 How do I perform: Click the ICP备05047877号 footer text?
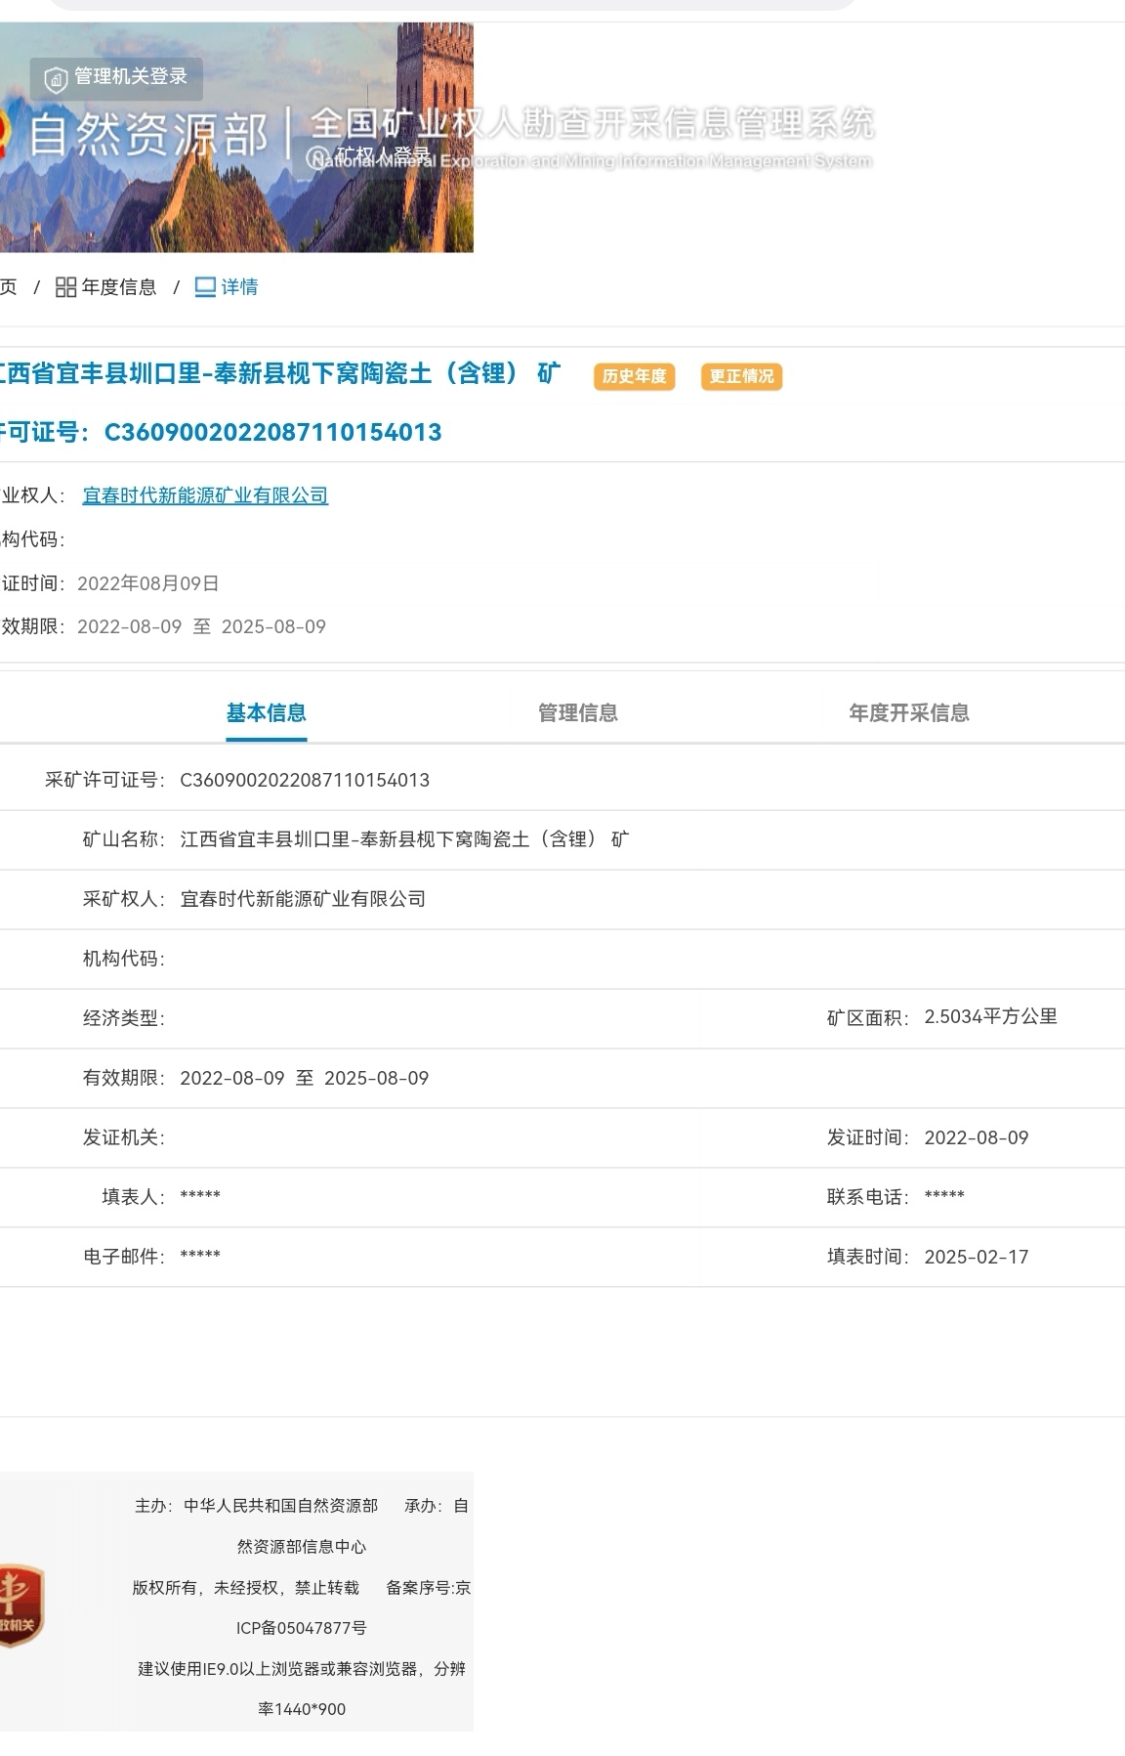(x=302, y=1628)
